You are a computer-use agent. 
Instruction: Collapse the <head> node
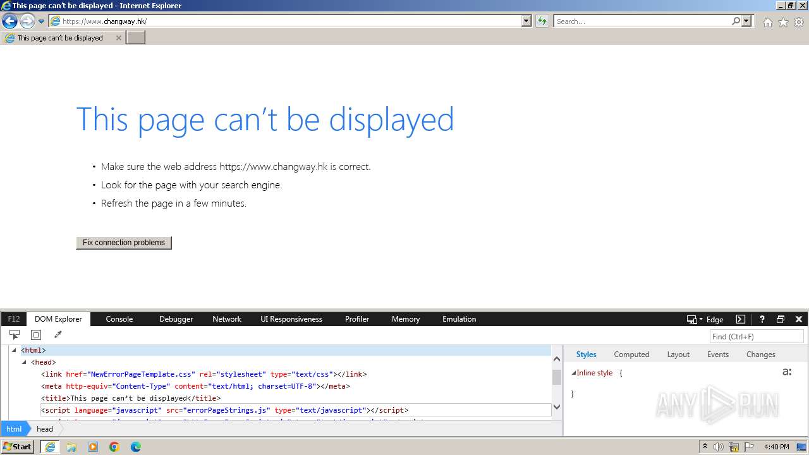[24, 362]
